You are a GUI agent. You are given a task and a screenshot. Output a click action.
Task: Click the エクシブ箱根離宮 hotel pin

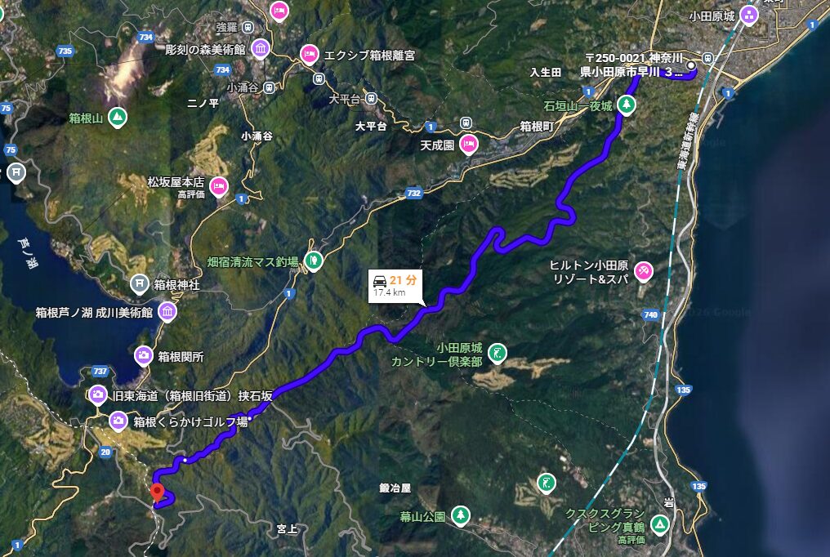310,55
